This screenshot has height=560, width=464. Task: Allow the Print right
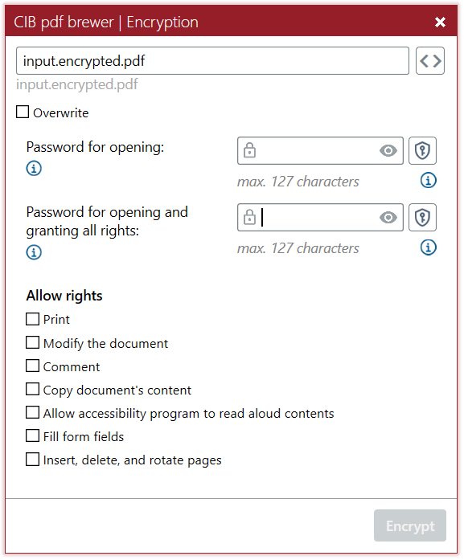pyautogui.click(x=32, y=319)
